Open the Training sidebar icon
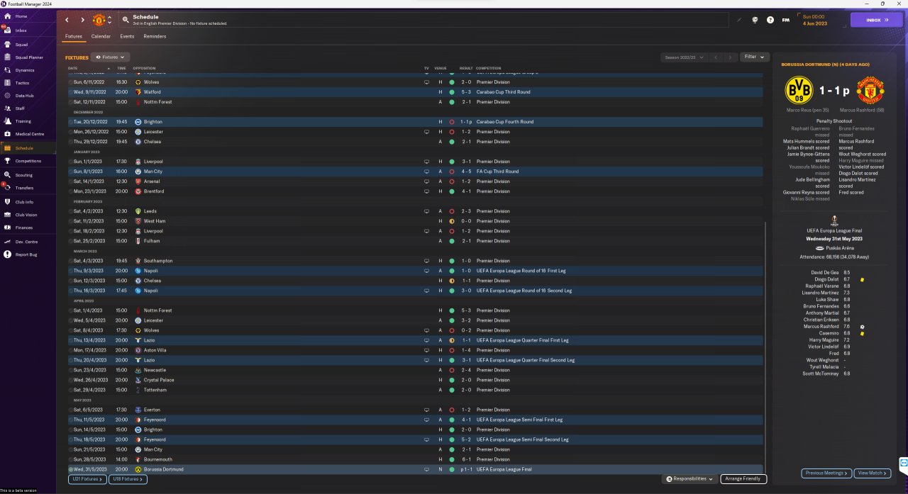Viewport: 908px width, 494px height. [7, 121]
